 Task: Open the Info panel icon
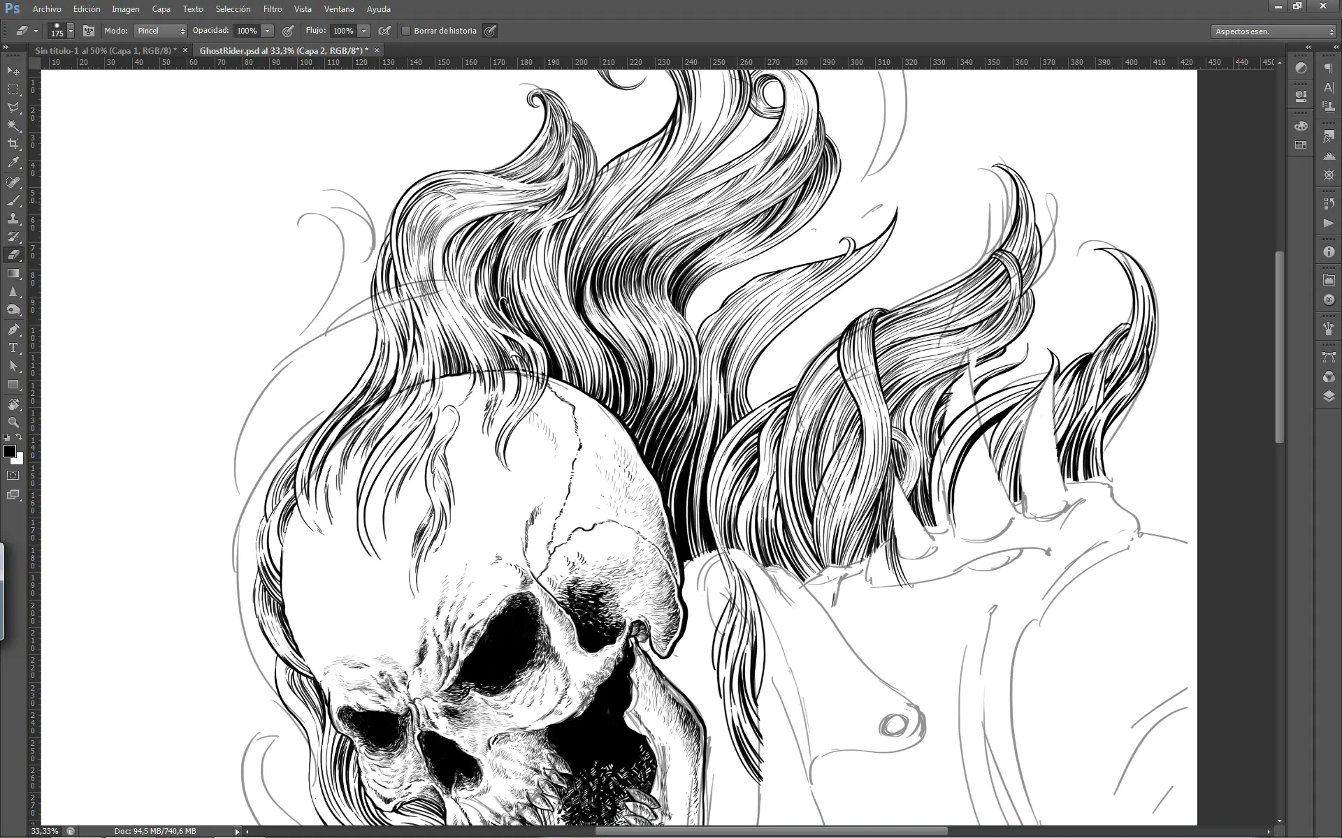tap(1329, 252)
